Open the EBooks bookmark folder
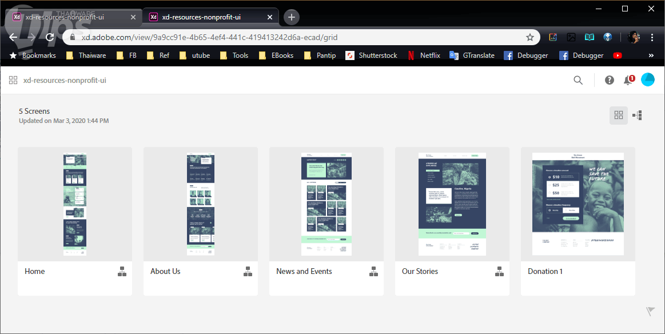 point(276,55)
